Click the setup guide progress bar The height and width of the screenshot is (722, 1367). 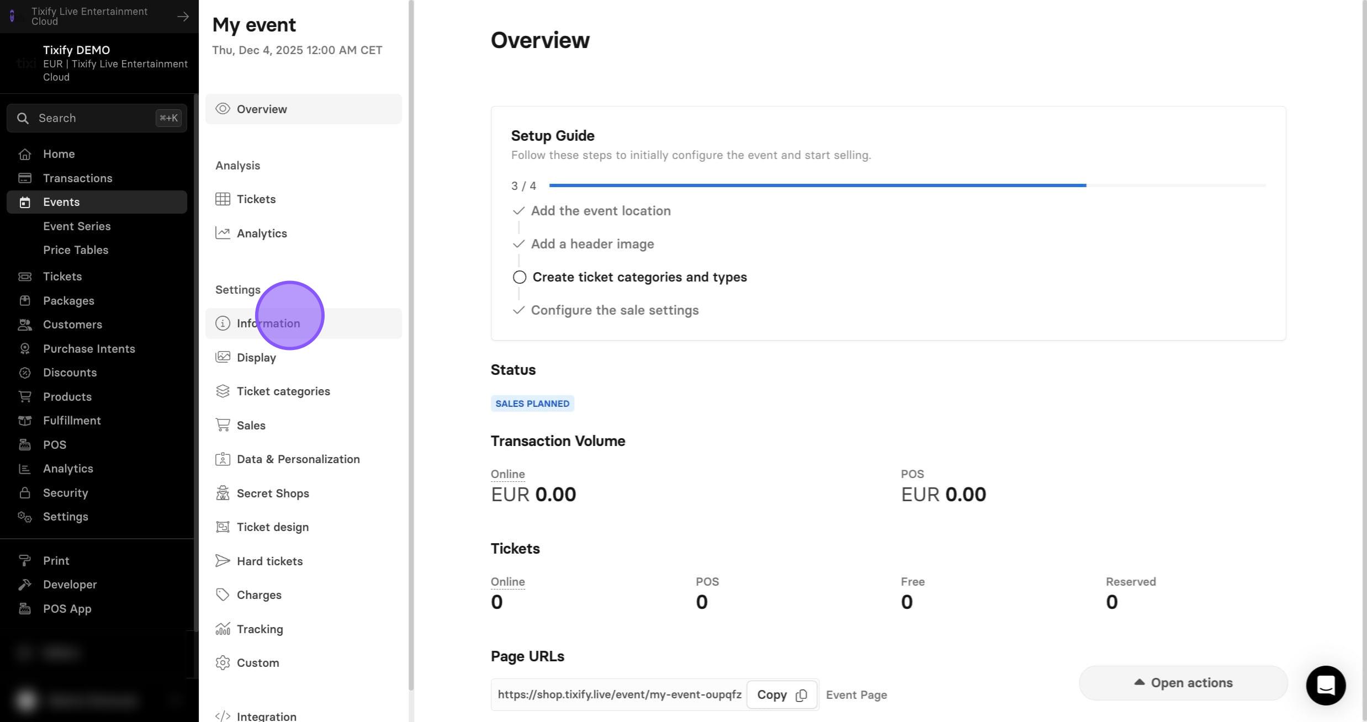[907, 185]
